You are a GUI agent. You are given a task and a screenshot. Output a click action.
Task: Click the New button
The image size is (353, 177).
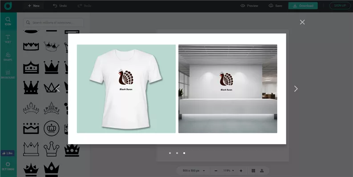point(34,6)
